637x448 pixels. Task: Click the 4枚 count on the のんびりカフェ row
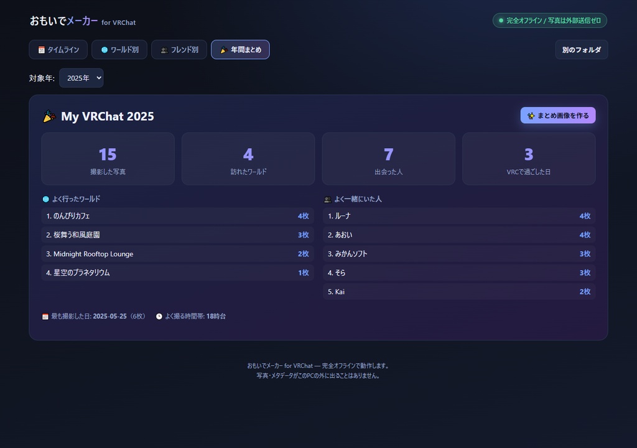coord(304,216)
